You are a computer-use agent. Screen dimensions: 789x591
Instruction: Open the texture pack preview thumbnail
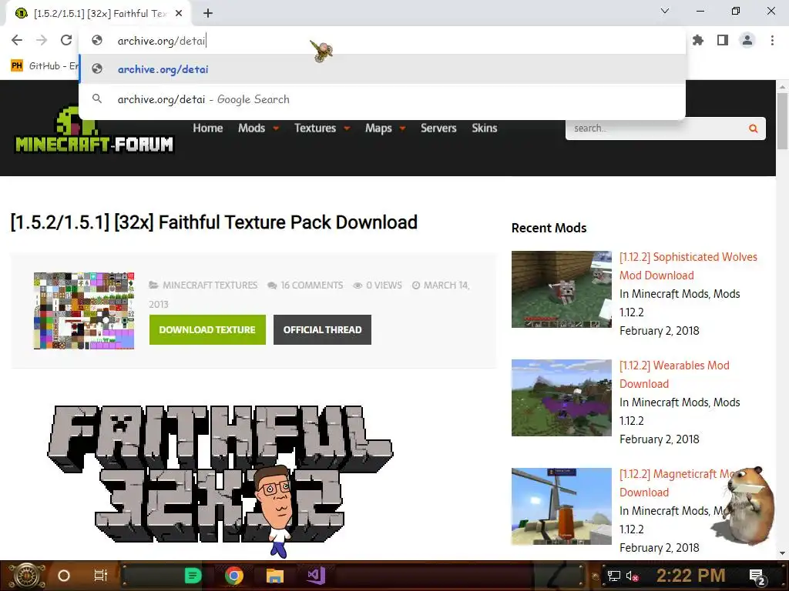click(x=84, y=311)
